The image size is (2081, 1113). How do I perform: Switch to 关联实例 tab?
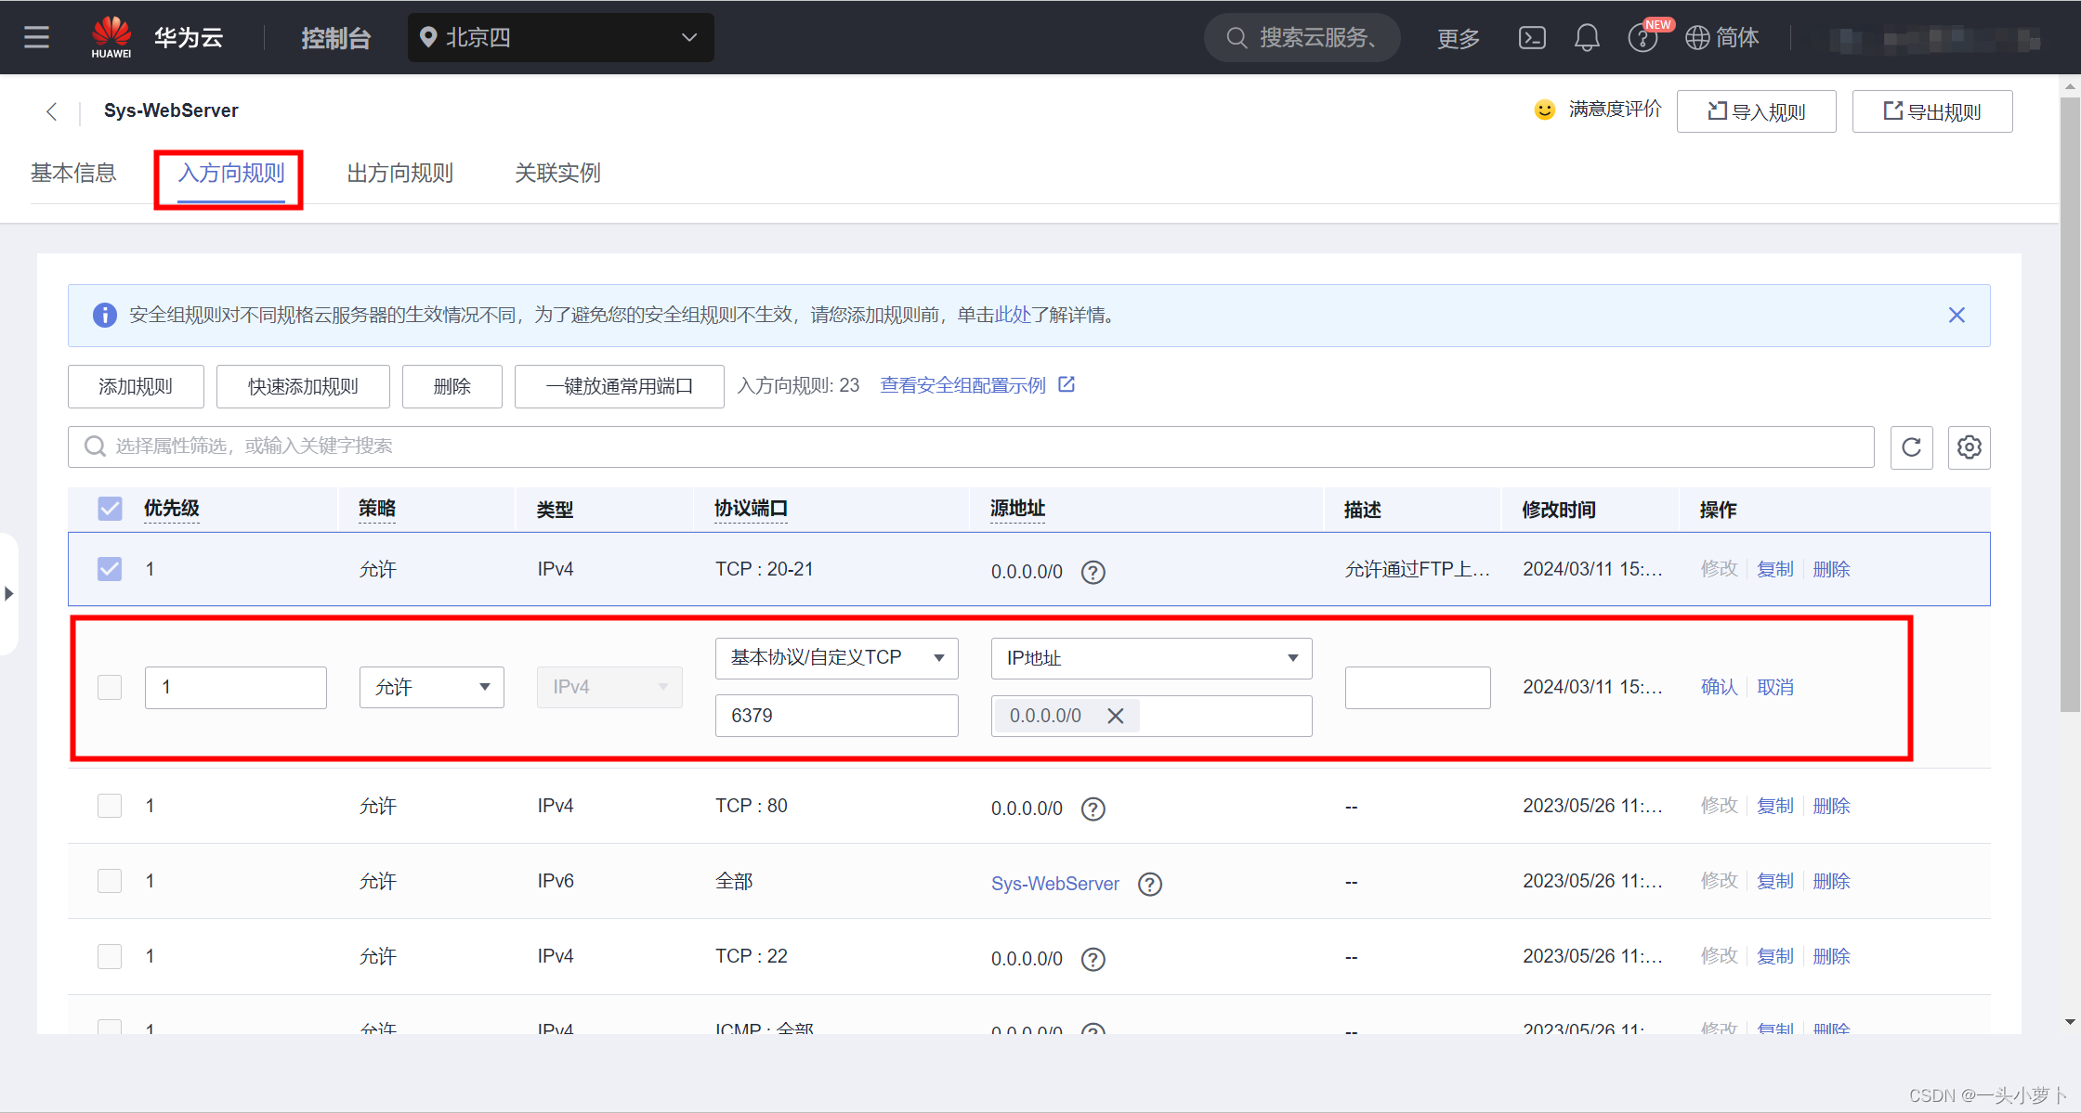(x=557, y=174)
